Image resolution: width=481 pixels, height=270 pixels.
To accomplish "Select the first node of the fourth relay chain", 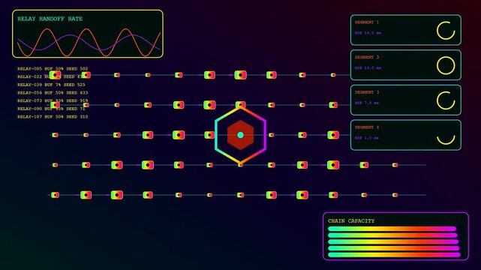I will [x=55, y=165].
